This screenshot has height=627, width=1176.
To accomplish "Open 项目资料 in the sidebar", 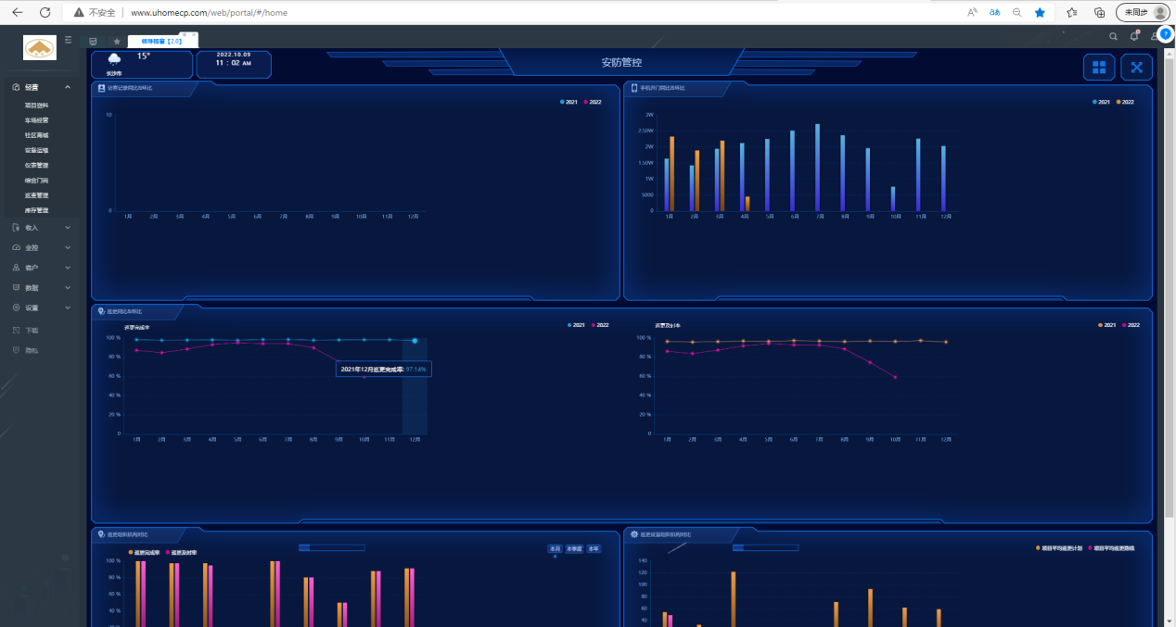I will pyautogui.click(x=37, y=106).
